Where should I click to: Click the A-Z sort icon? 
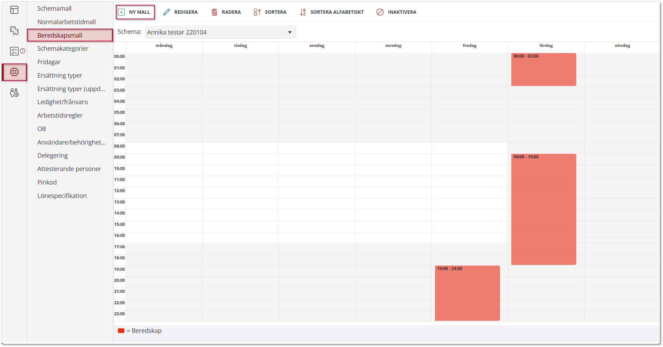click(303, 12)
